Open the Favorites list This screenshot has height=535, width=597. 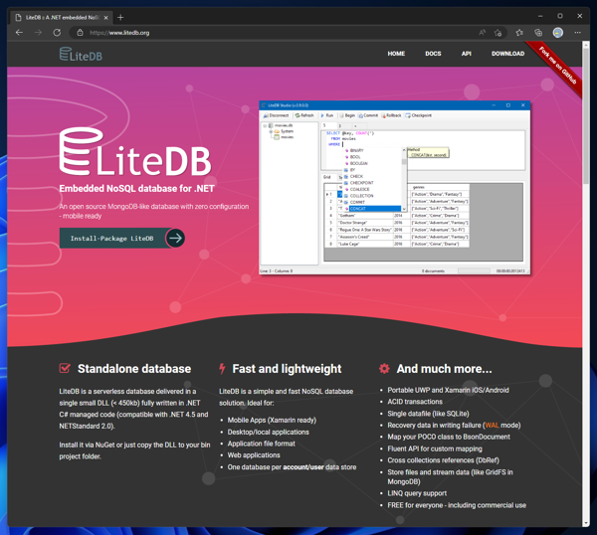pos(519,33)
